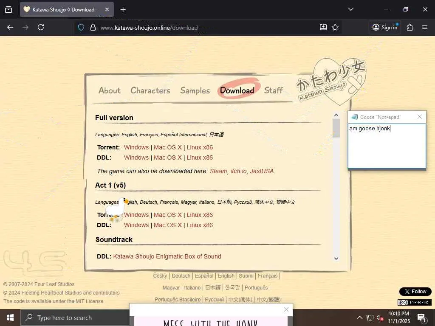Open the extensions puzzle icon
This screenshot has width=435, height=326.
410,27
